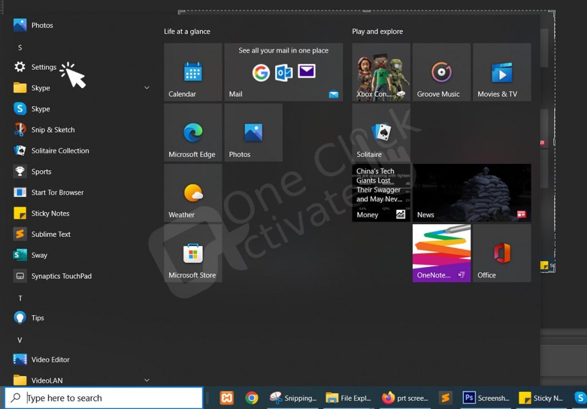Viewport: 587px width, 409px height.
Task: Click the Play and explore group title
Action: tap(377, 32)
